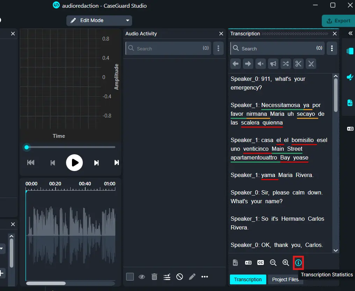
Task: Go to previous transcription word arrow
Action: tap(236, 64)
